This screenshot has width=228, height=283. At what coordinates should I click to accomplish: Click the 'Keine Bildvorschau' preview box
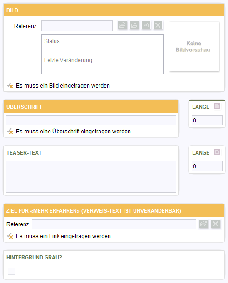point(194,47)
